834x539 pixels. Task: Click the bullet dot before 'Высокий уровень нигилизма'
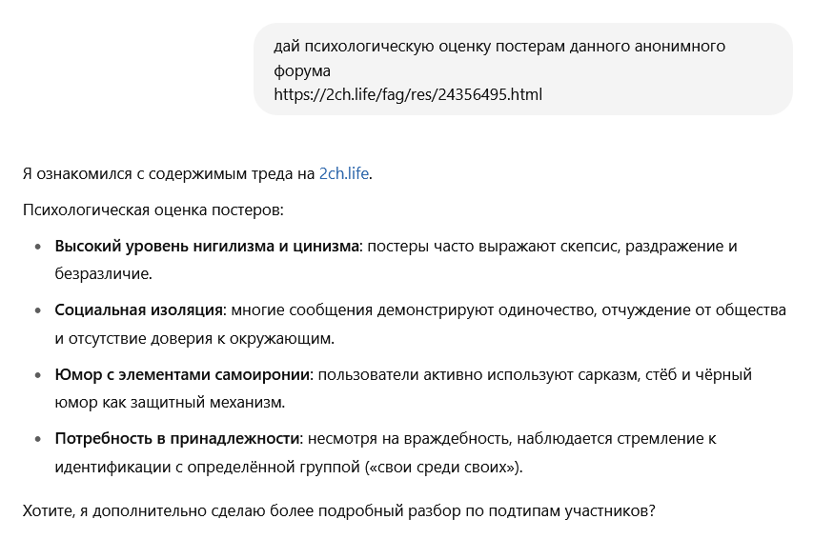pyautogui.click(x=38, y=247)
